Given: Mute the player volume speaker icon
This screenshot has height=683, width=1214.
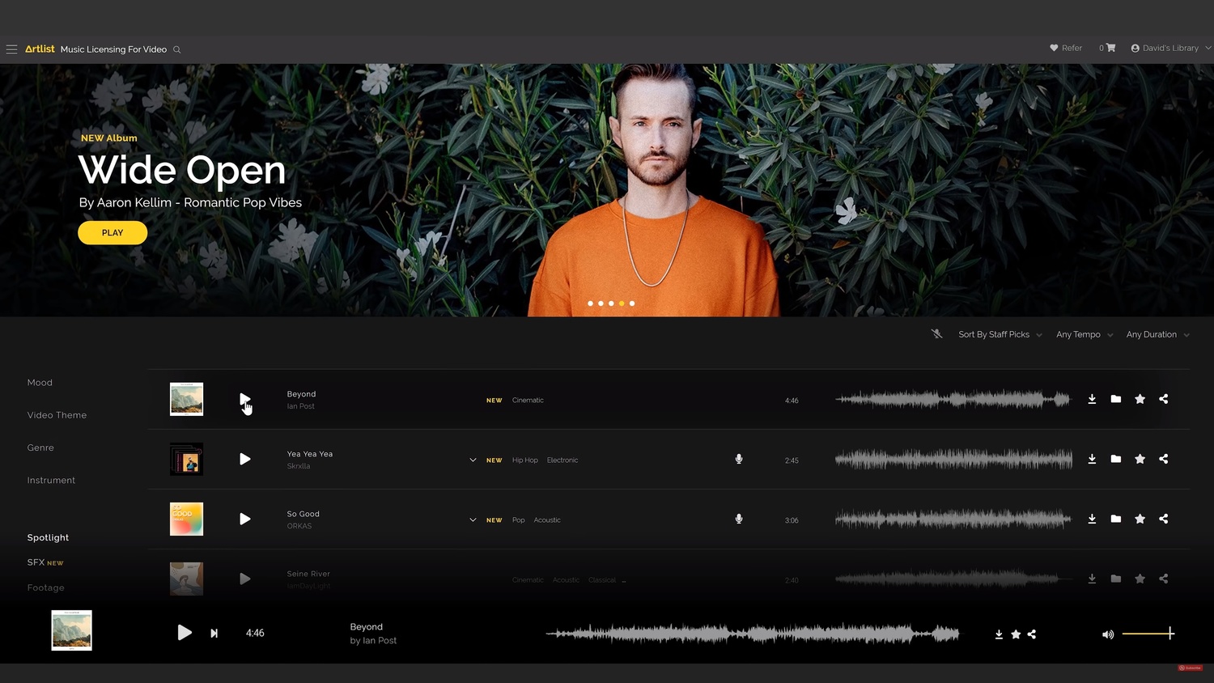Looking at the screenshot, I should (1107, 634).
